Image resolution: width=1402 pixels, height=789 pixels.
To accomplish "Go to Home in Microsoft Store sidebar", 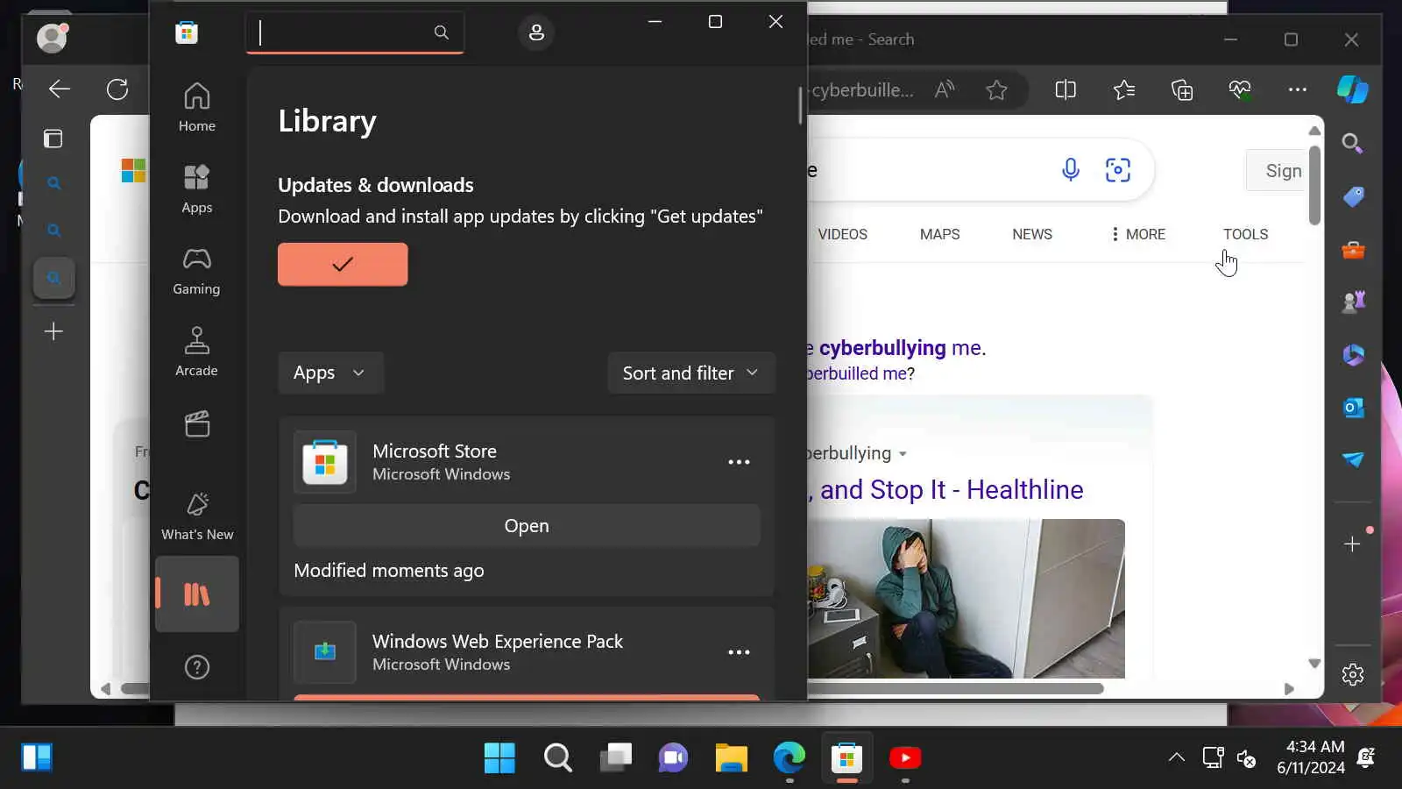I will pos(197,108).
